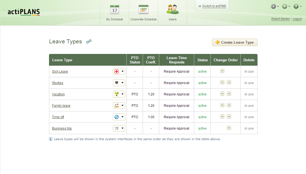Open the Corporate Schedule icon
The image size is (306, 174).
pos(144,9)
